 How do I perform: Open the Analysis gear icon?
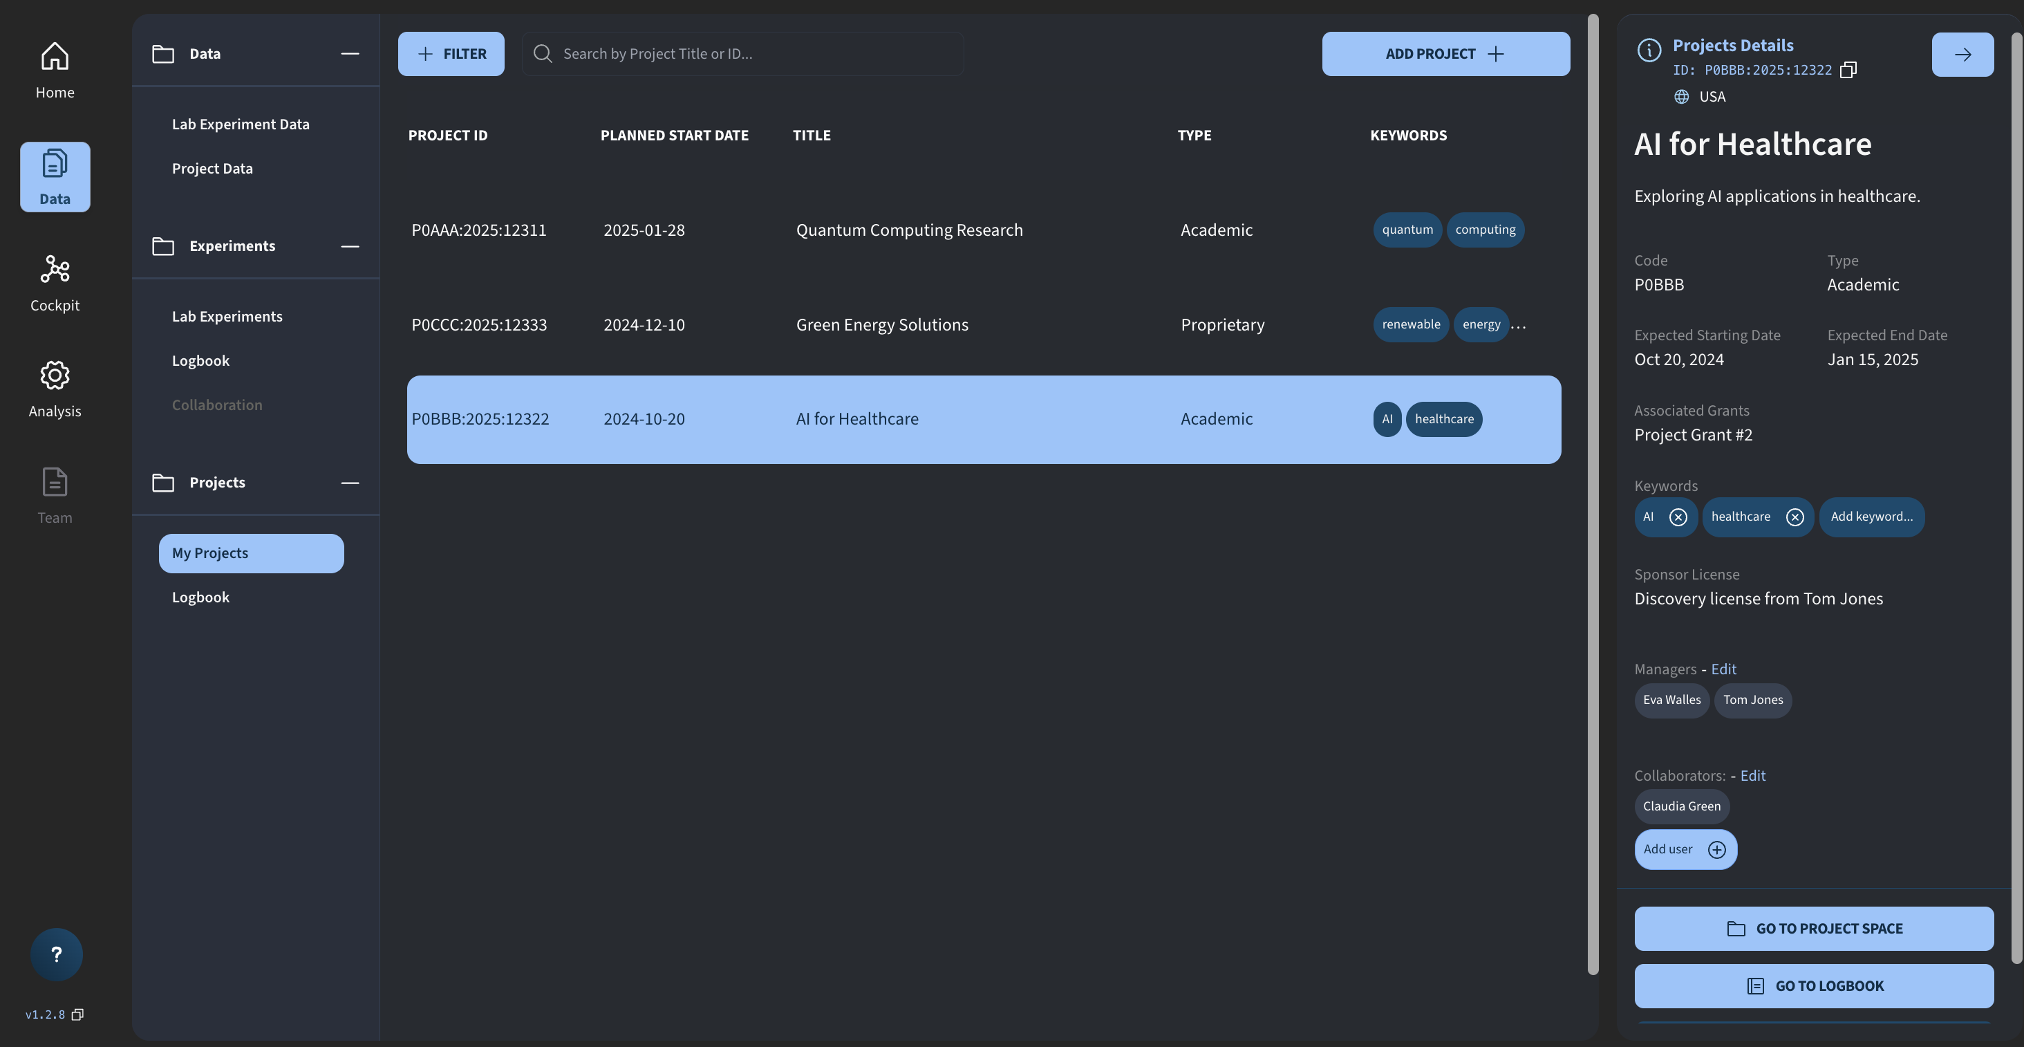tap(55, 376)
